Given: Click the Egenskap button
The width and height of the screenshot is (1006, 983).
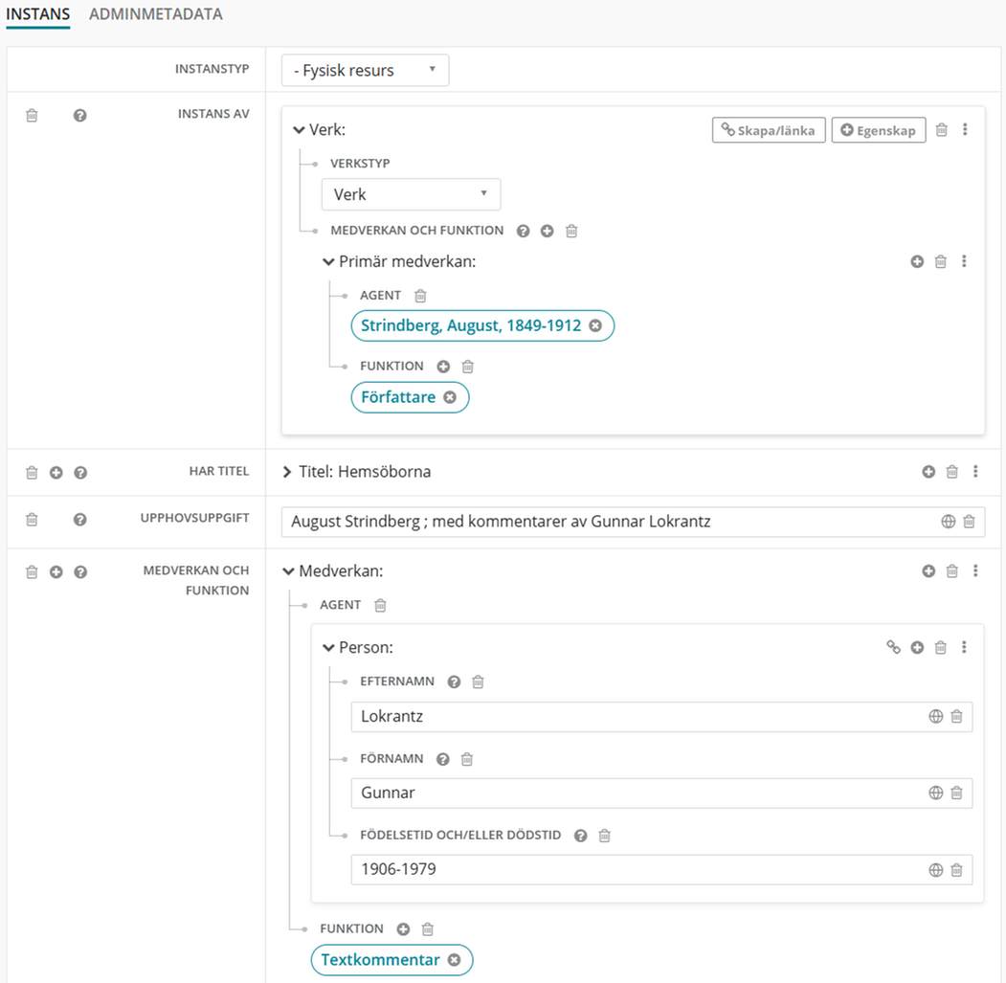Looking at the screenshot, I should [879, 130].
